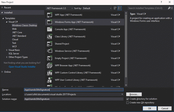Screen dimensions: 174x112
Task: Select the .NET Standard category
Action: 19,36
